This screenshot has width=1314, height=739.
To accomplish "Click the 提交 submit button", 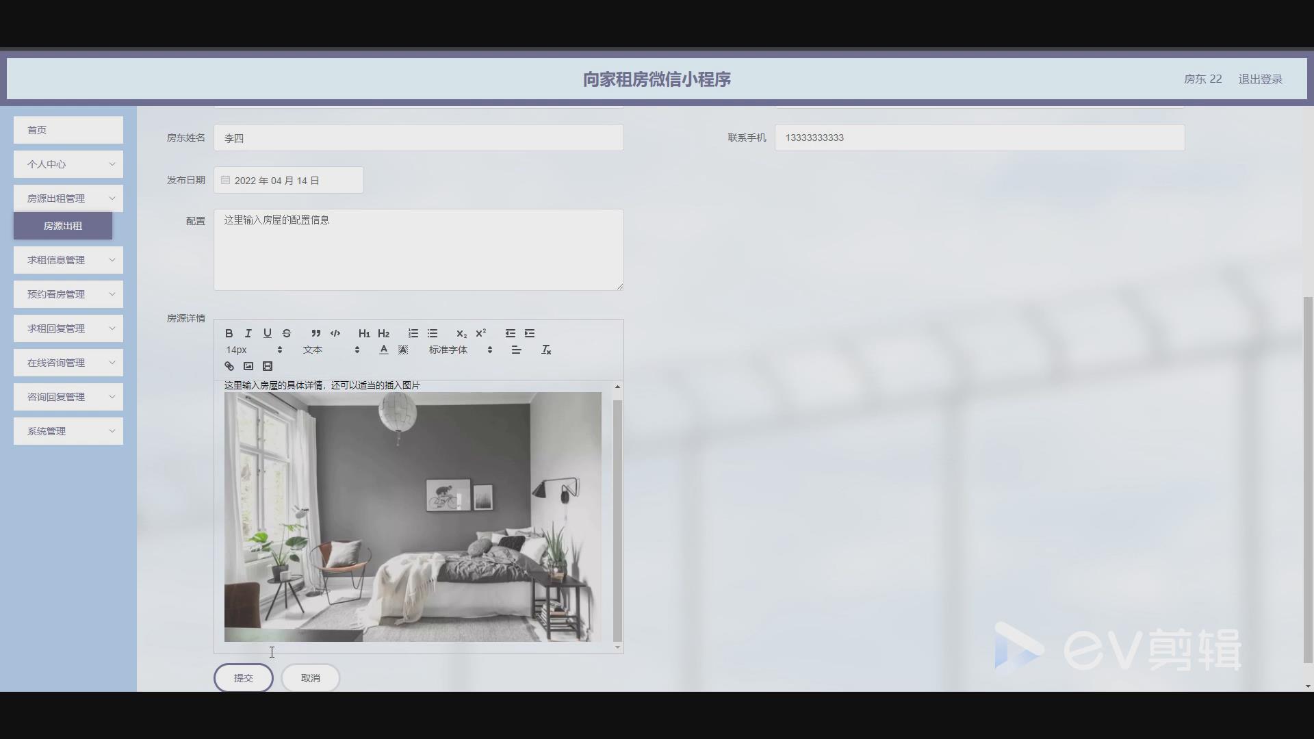I will click(243, 677).
